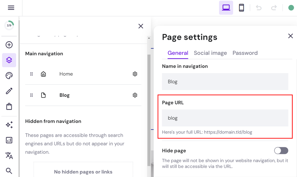This screenshot has width=297, height=177.
Task: Enable desktop preview mode
Action: [x=226, y=8]
